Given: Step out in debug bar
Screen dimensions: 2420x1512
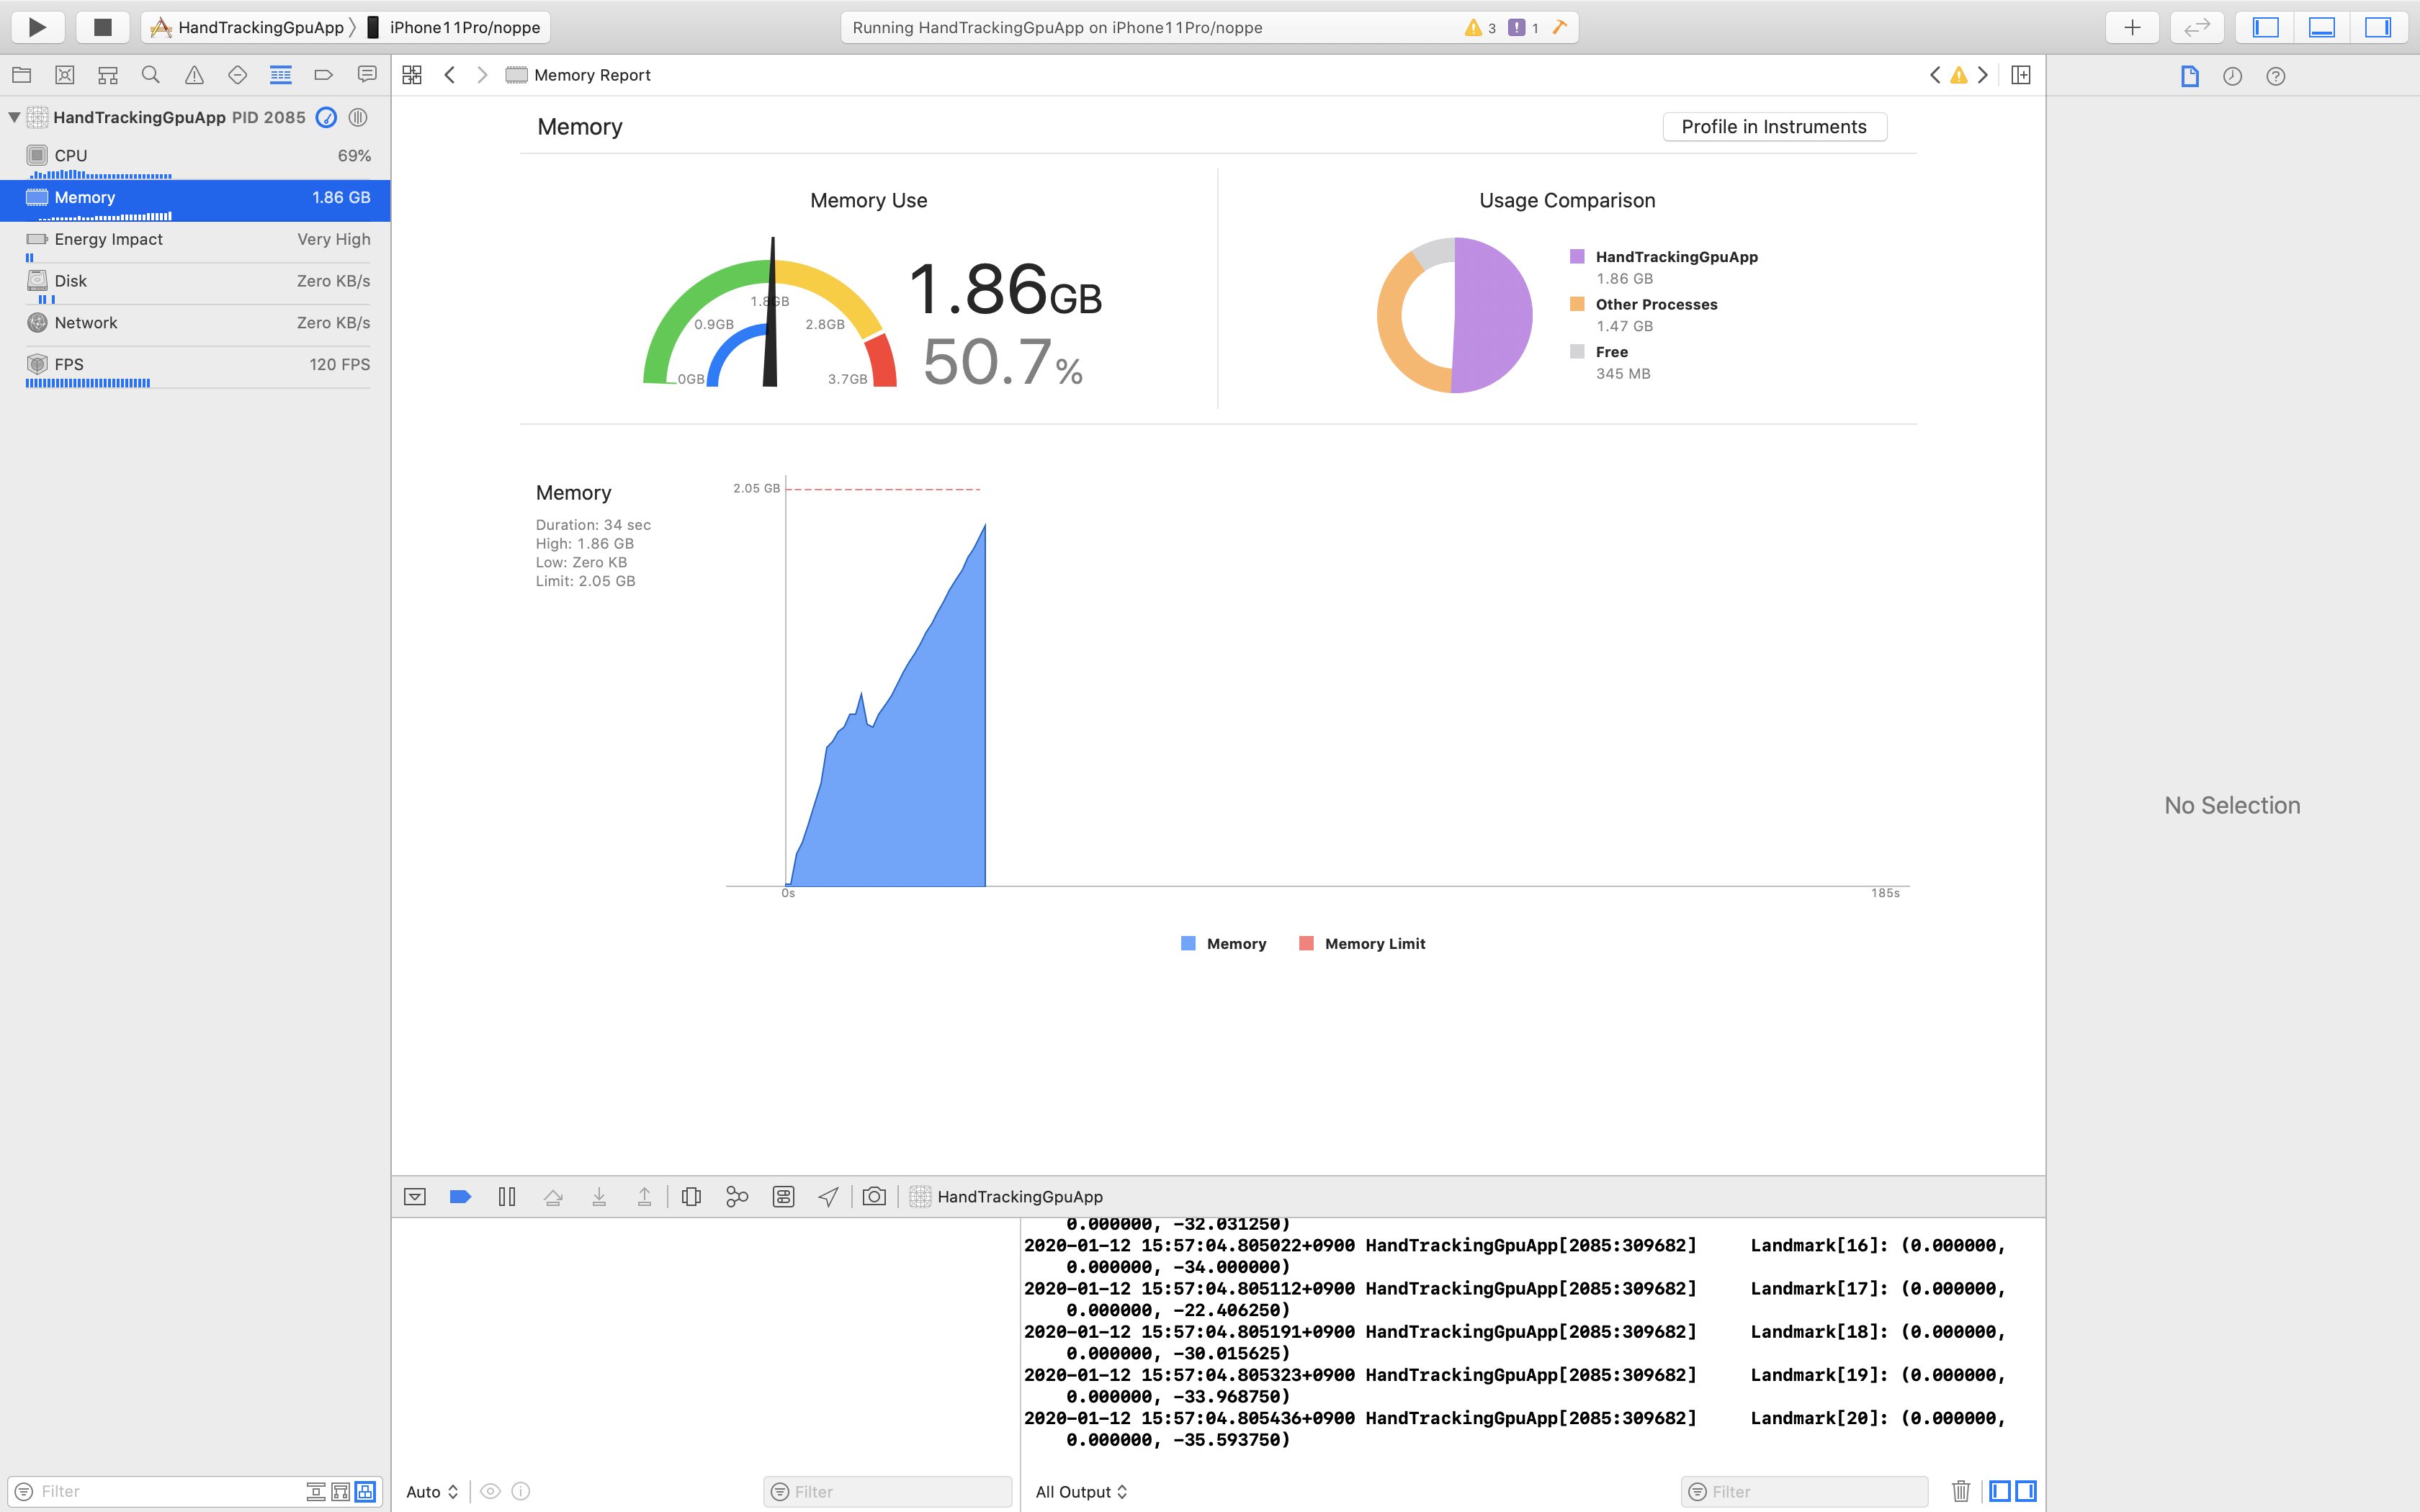Looking at the screenshot, I should click(645, 1197).
